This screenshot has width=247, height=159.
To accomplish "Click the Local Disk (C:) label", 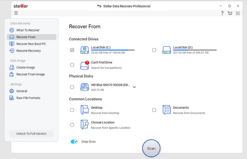I will (x=101, y=47).
